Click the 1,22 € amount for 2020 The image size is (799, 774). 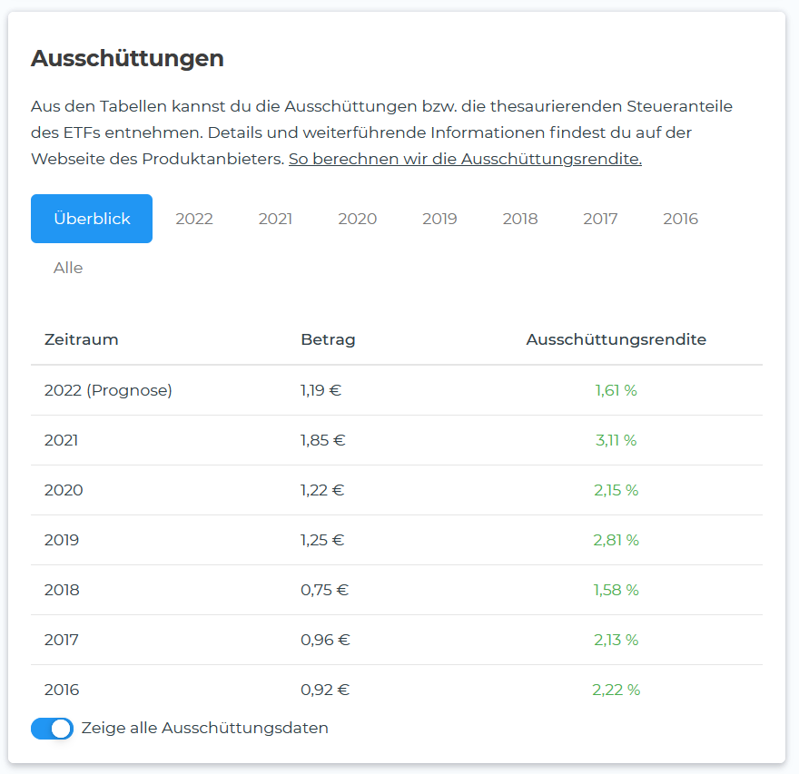coord(322,490)
